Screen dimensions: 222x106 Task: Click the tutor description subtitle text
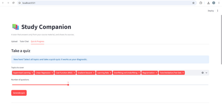pyautogui.click(x=43, y=35)
